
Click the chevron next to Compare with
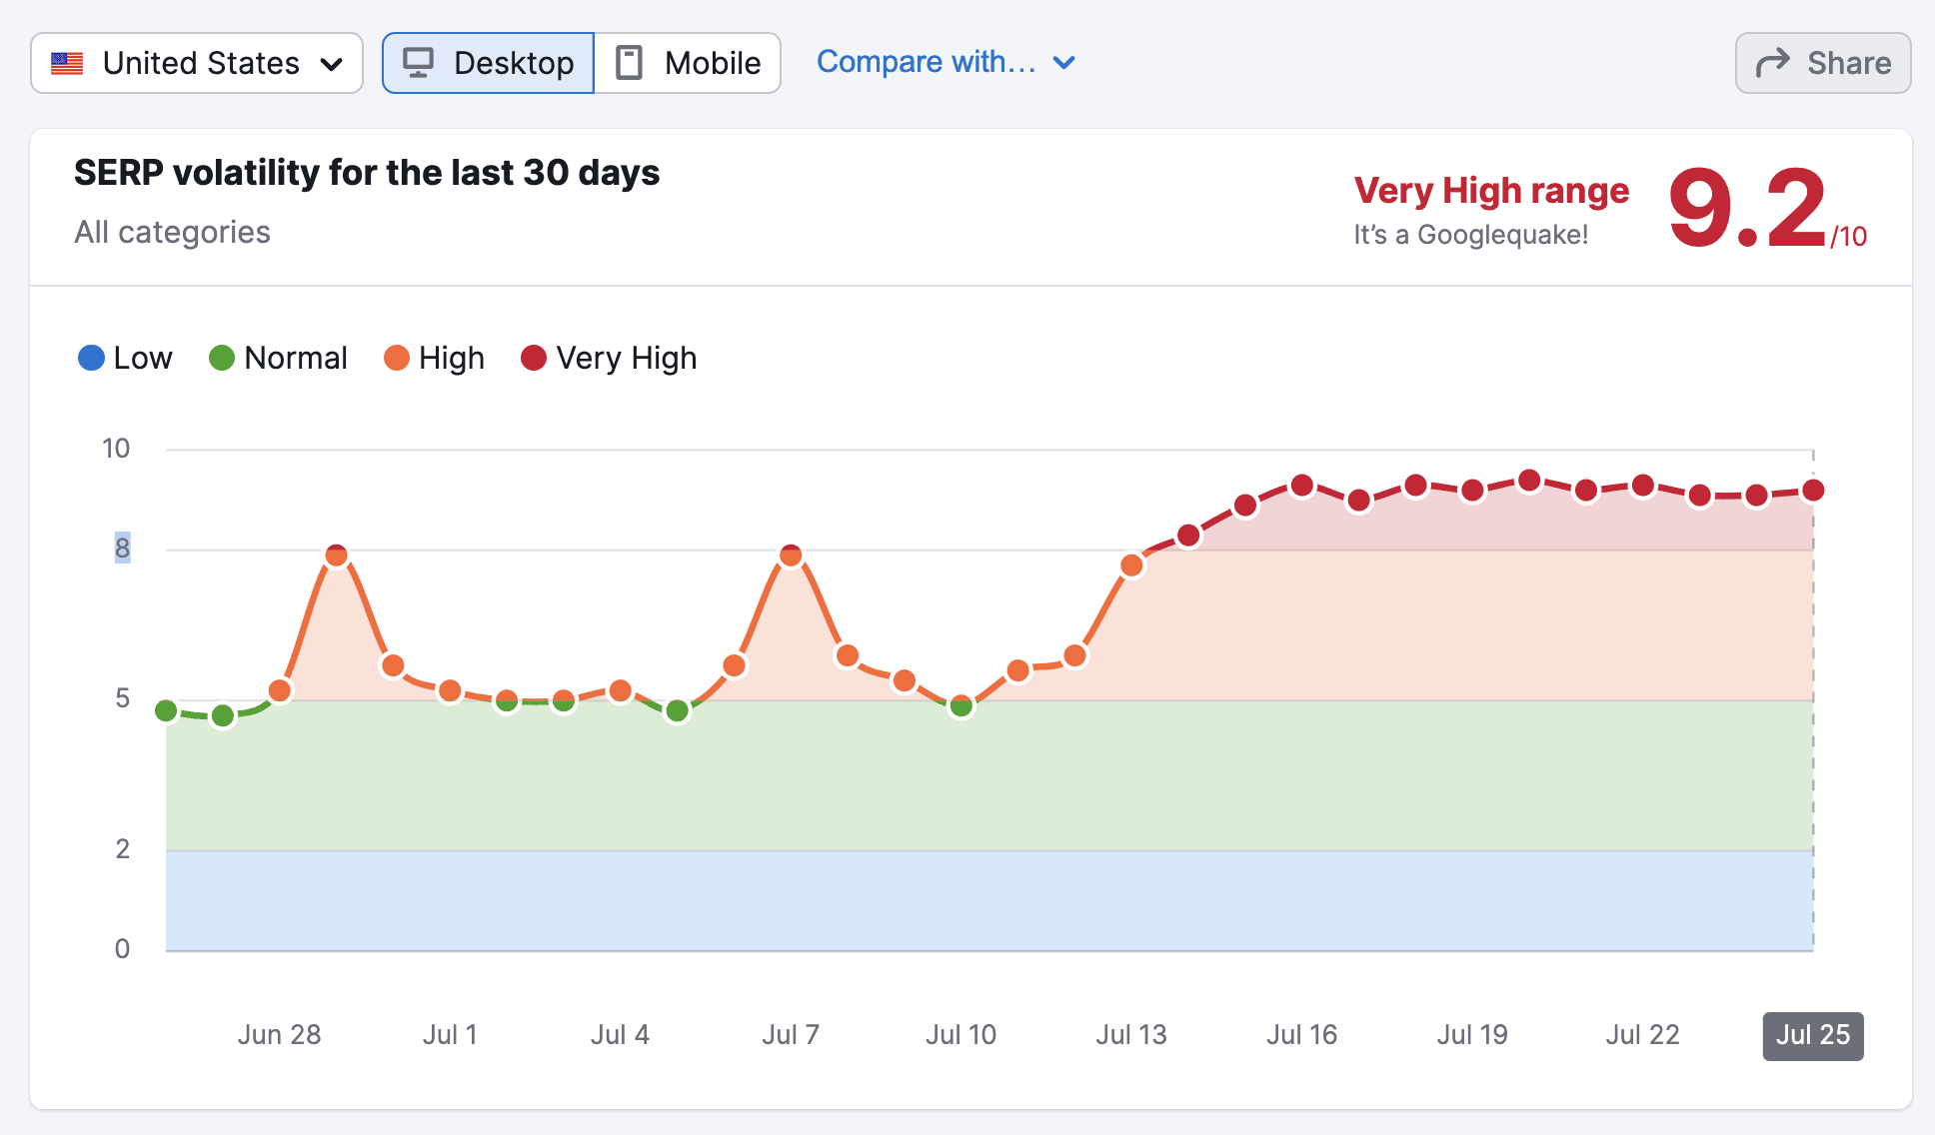click(1064, 63)
